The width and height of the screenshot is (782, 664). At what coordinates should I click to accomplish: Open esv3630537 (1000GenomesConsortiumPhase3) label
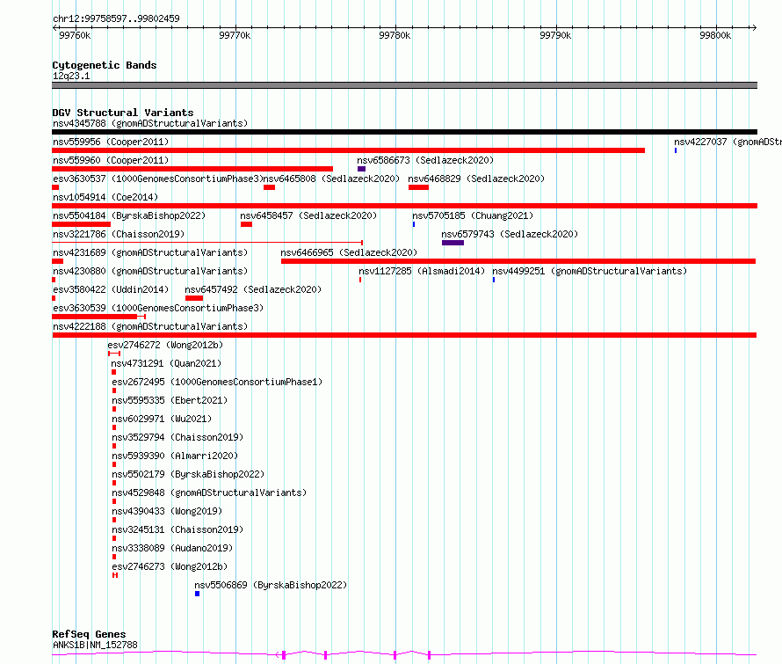(x=157, y=179)
